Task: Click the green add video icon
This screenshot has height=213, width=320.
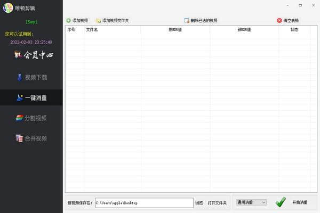Action: pos(68,20)
